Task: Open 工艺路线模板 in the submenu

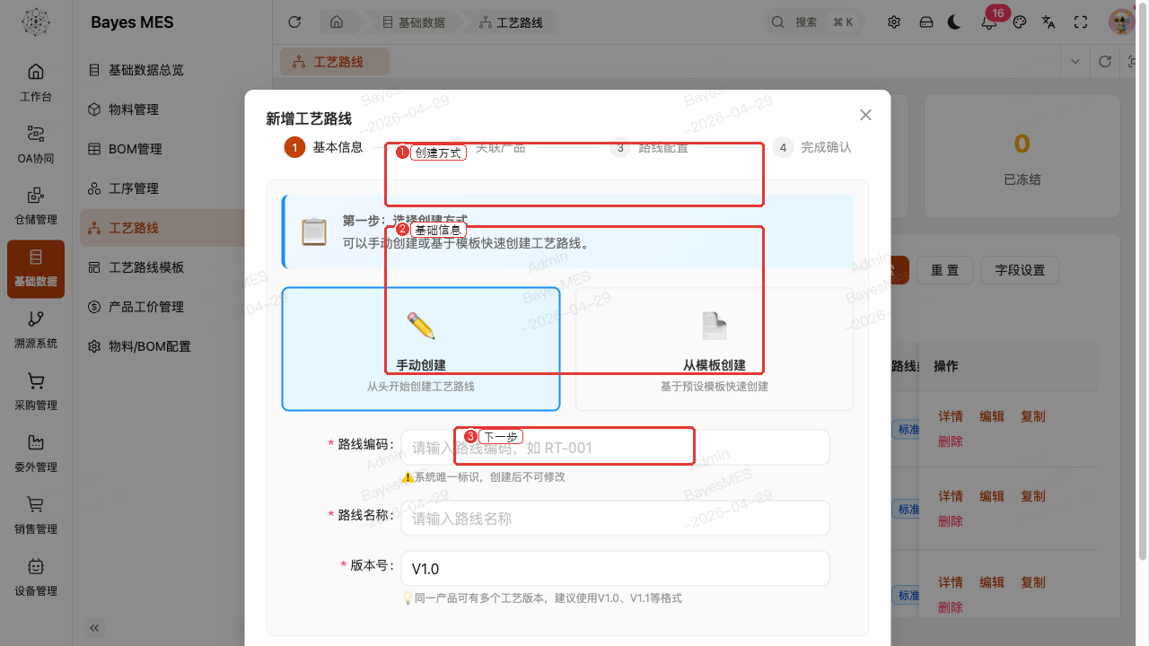Action: [162, 267]
